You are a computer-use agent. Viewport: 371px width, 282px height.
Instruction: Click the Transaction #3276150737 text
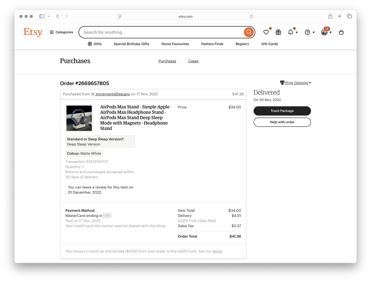click(x=87, y=162)
